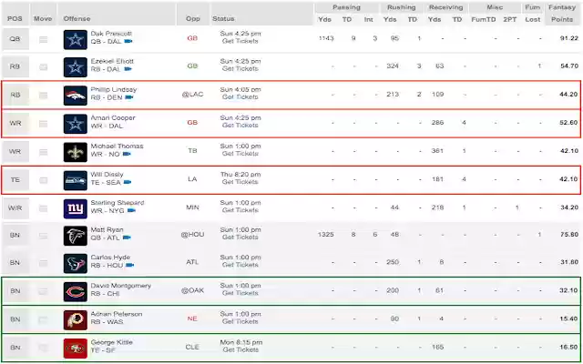Open video icon next to Carlos Hyde

click(129, 265)
